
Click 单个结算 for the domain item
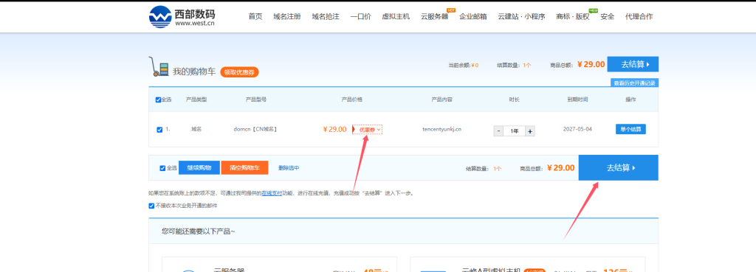630,129
